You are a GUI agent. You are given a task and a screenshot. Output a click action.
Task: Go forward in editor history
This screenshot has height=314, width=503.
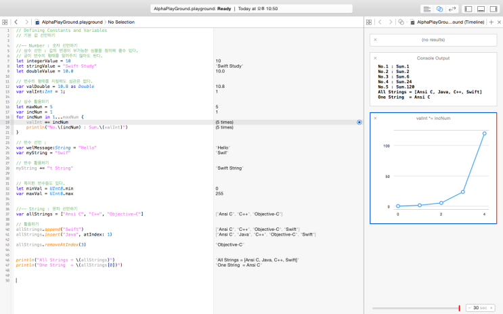(25, 22)
